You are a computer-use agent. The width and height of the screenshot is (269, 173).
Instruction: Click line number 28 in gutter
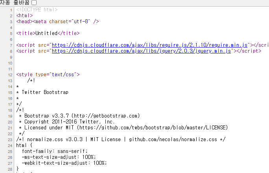tap(10, 169)
